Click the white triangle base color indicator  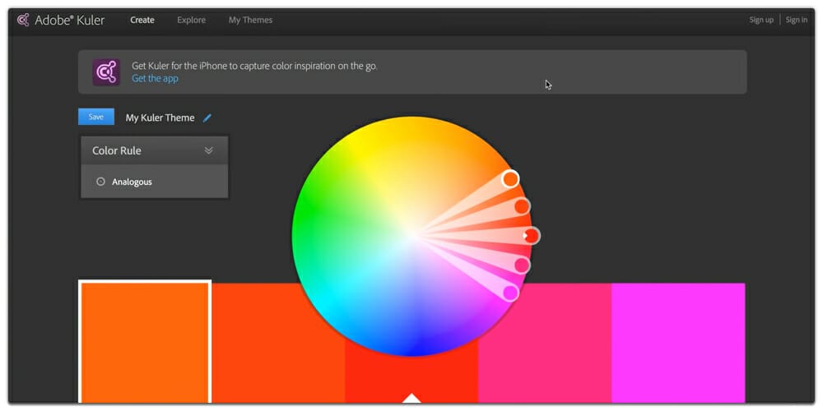pos(412,398)
